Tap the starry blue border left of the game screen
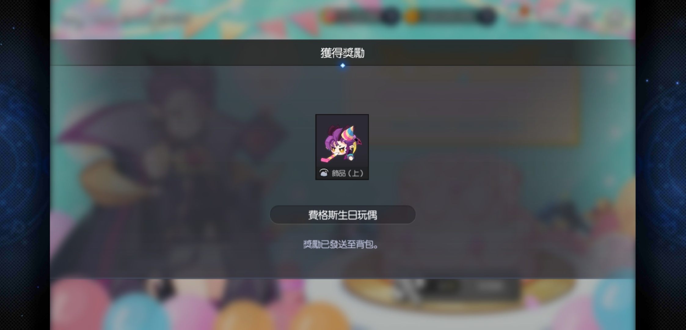686x330 pixels. pyautogui.click(x=25, y=165)
